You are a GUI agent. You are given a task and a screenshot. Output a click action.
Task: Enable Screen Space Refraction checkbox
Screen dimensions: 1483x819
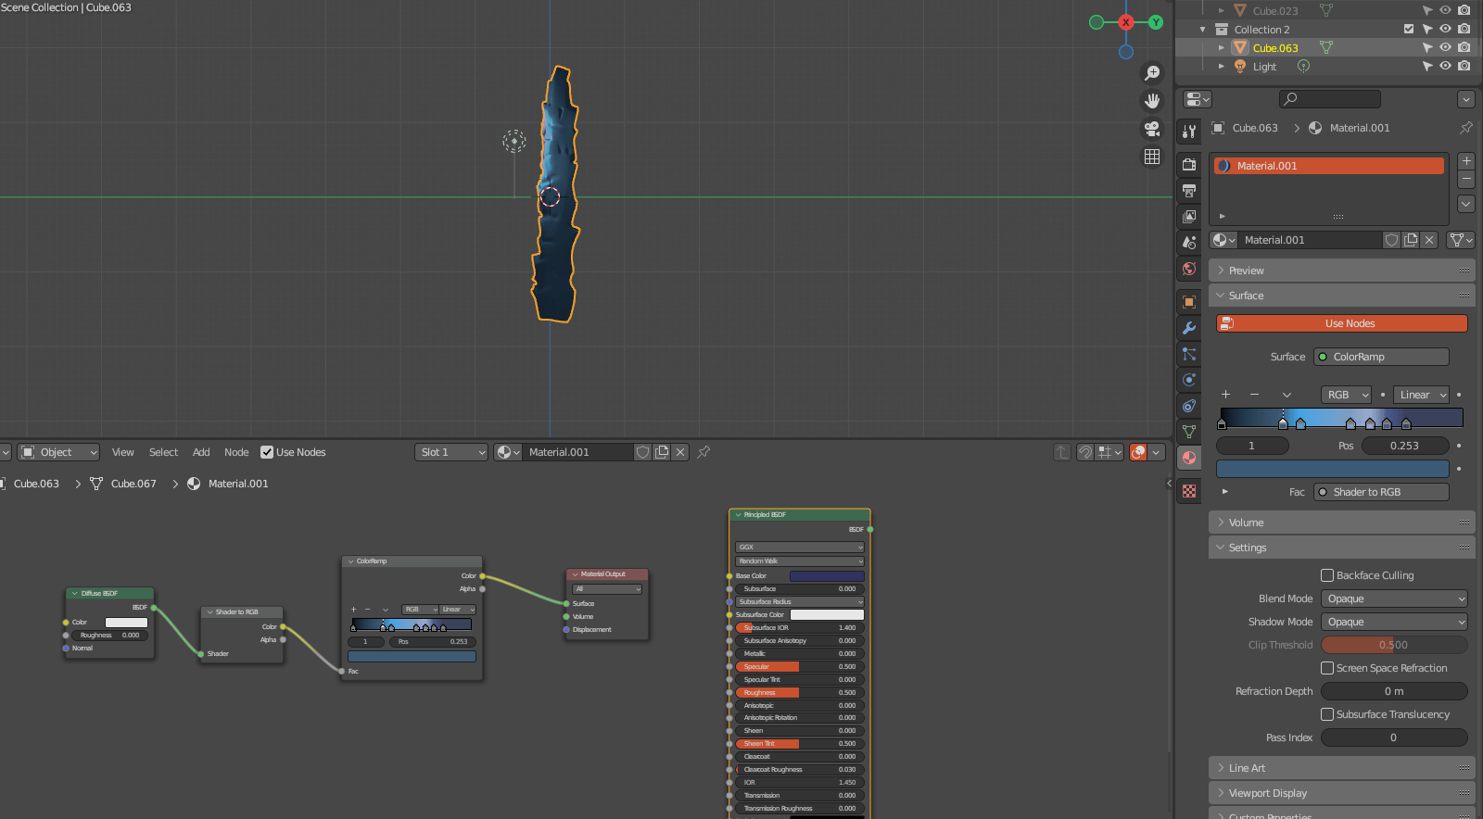1327,668
